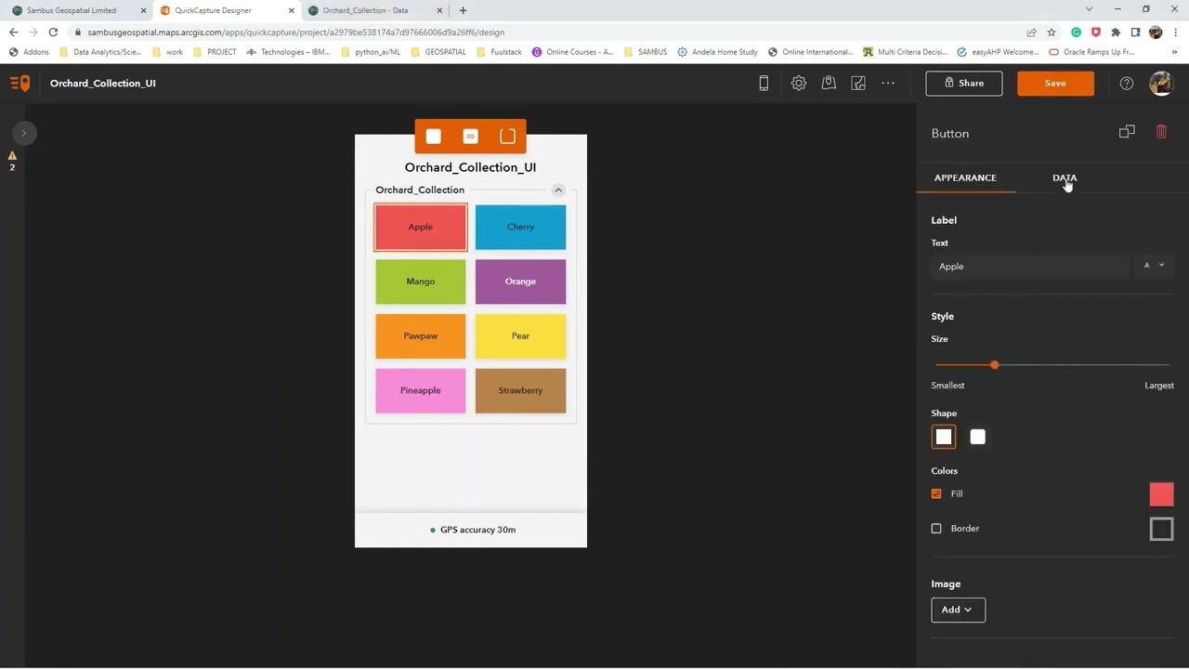
Task: Open the SAMBUS bookmarks folder
Action: click(x=646, y=52)
